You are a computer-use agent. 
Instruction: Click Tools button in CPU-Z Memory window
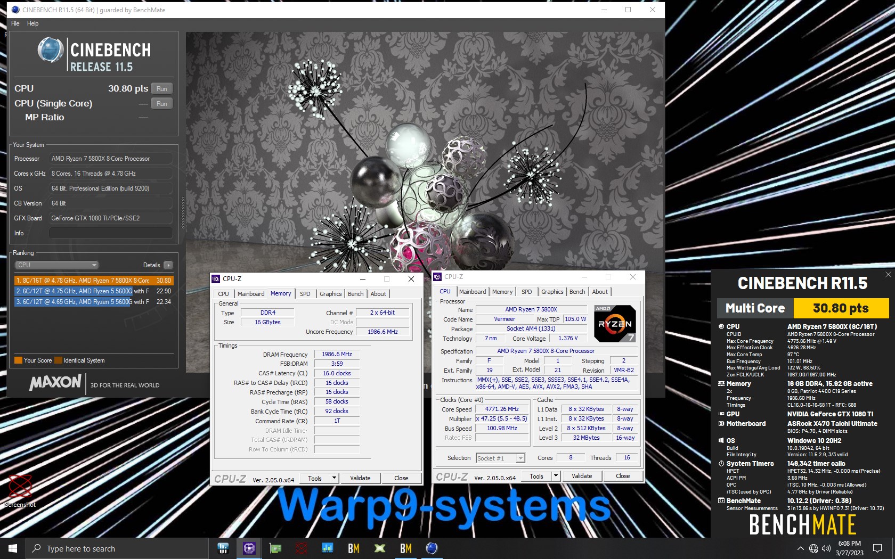click(315, 478)
